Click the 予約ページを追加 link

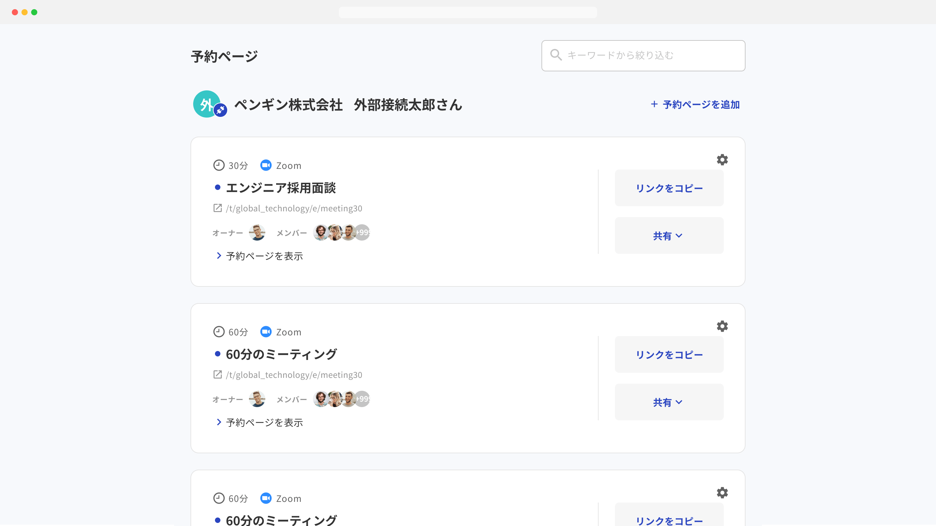pyautogui.click(x=695, y=104)
